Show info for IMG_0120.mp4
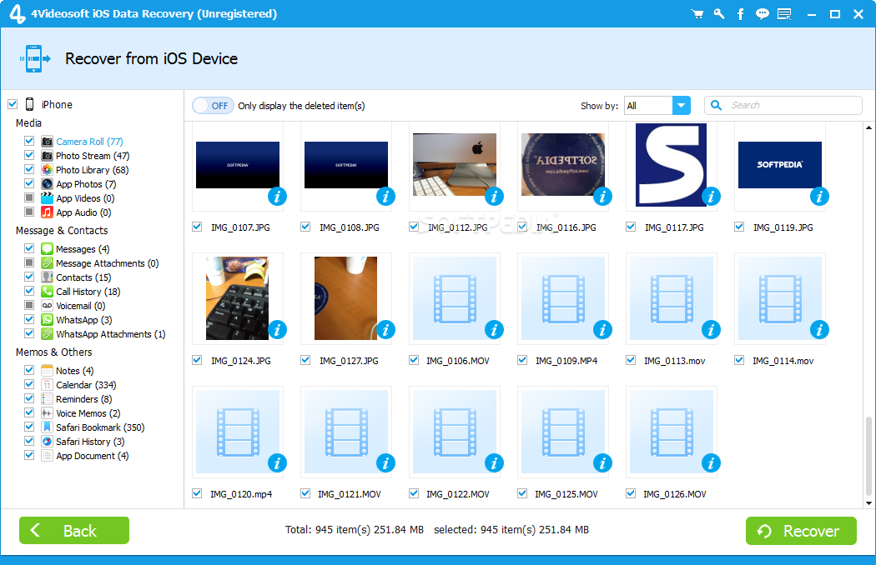 (277, 462)
